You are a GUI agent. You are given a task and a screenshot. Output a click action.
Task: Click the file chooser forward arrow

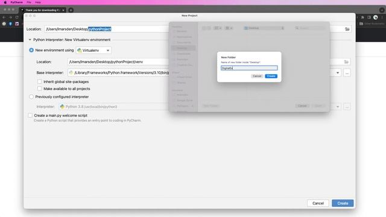click(209, 28)
